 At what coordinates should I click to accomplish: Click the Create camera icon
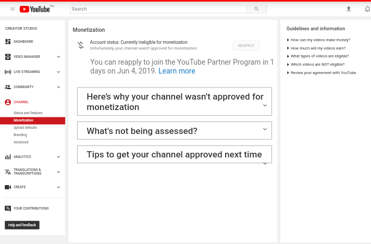tap(8, 187)
